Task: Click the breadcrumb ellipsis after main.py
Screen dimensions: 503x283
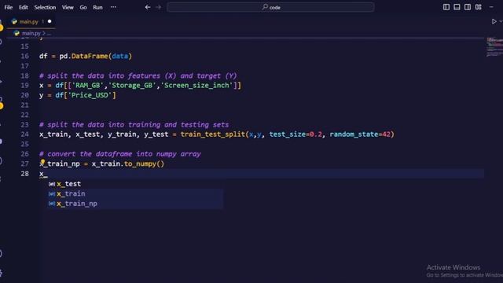Action: (x=49, y=33)
